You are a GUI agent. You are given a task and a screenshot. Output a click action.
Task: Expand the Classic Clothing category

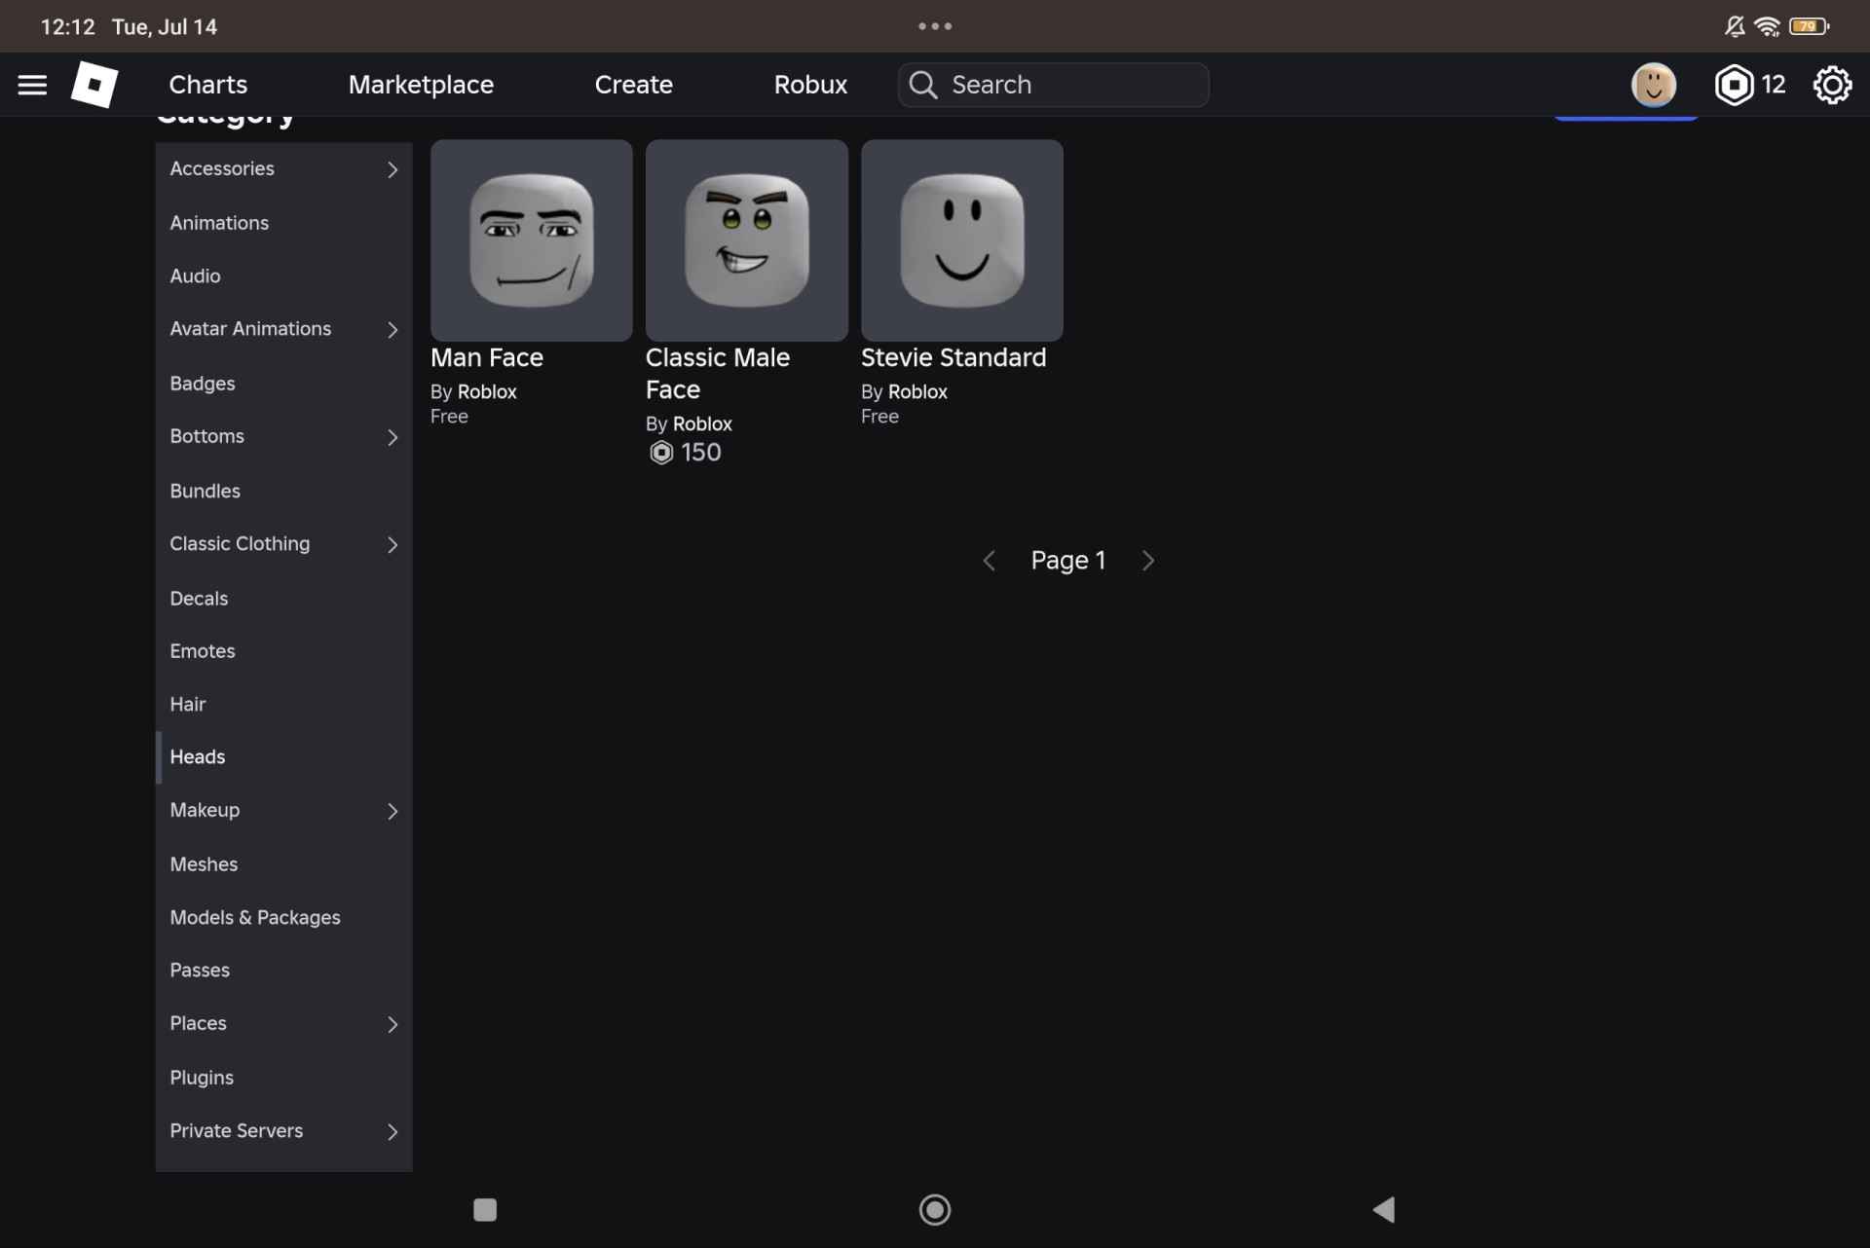[x=283, y=544]
